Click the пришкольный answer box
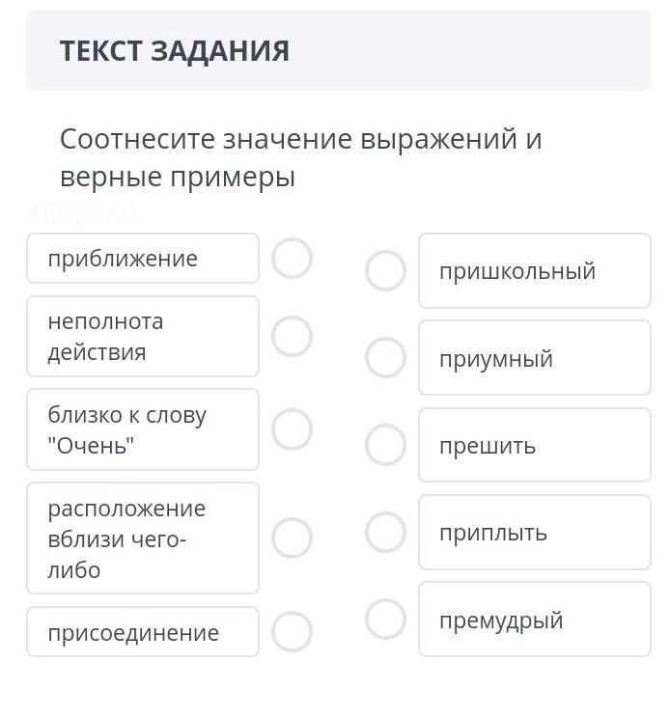This screenshot has width=670, height=718. [x=535, y=271]
